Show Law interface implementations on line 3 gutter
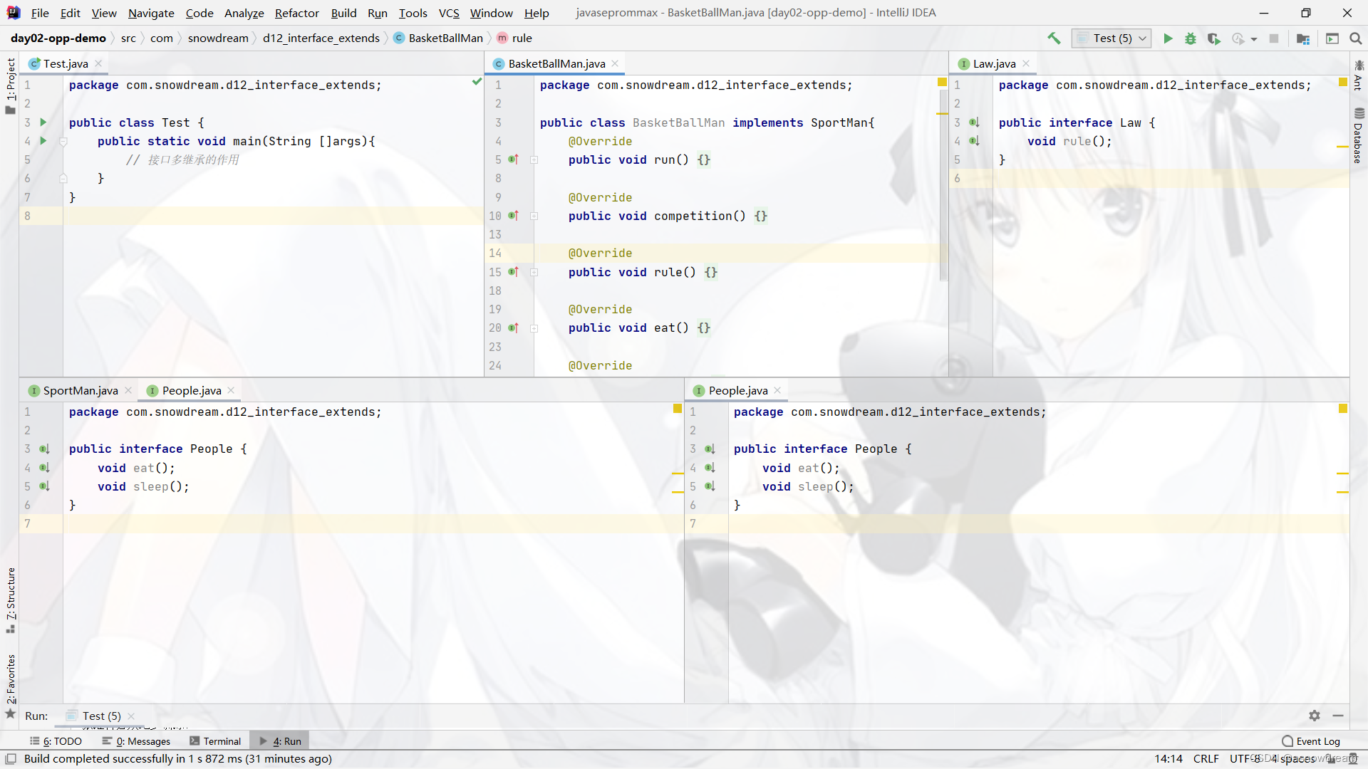This screenshot has width=1368, height=769. point(974,122)
